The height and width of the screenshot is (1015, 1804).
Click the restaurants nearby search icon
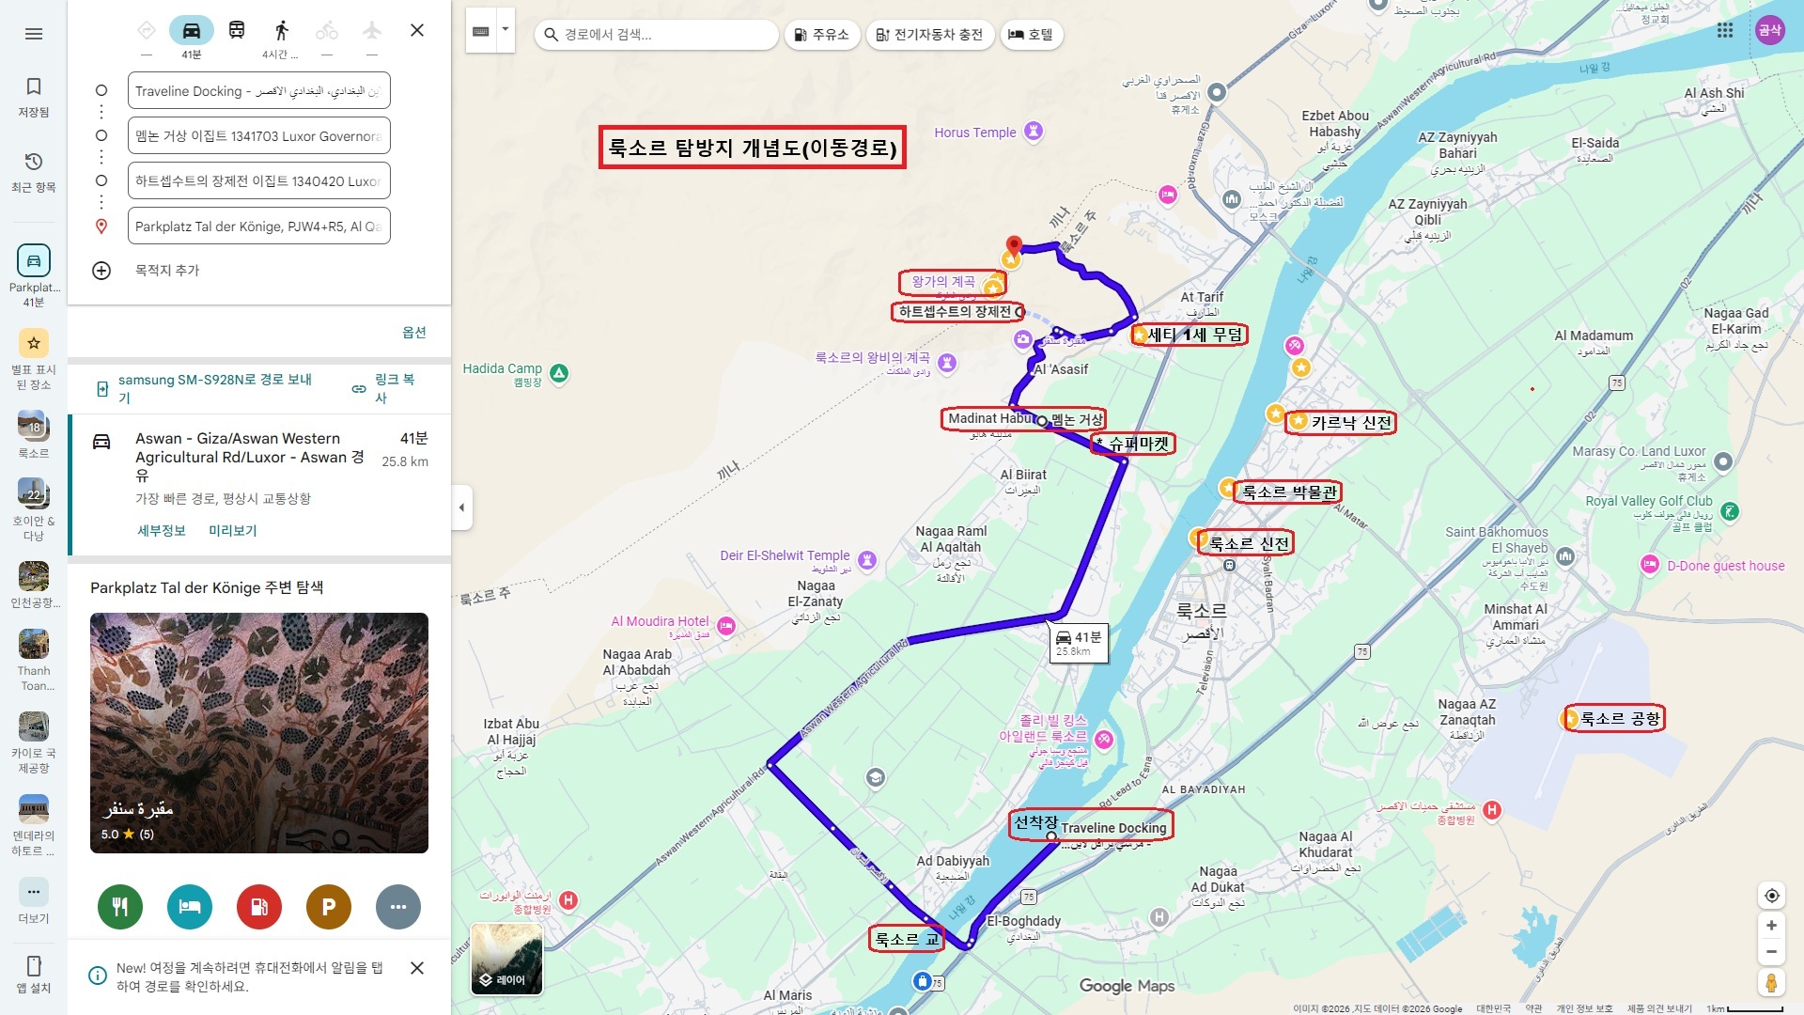click(x=120, y=907)
